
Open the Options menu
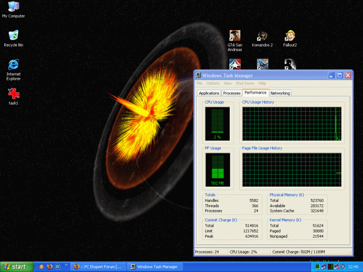click(x=213, y=84)
